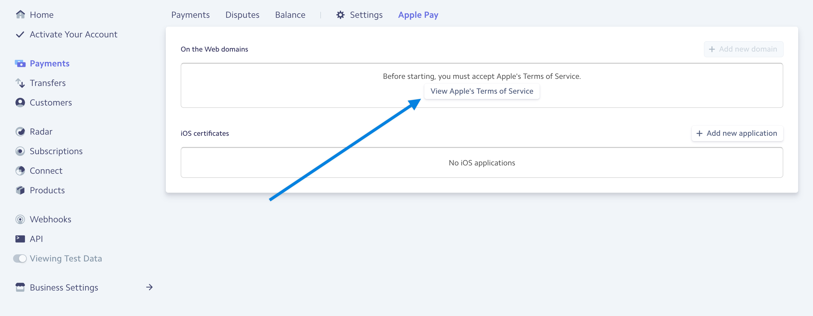The width and height of the screenshot is (813, 316).
Task: Select the Apple Pay tab
Action: (x=418, y=15)
